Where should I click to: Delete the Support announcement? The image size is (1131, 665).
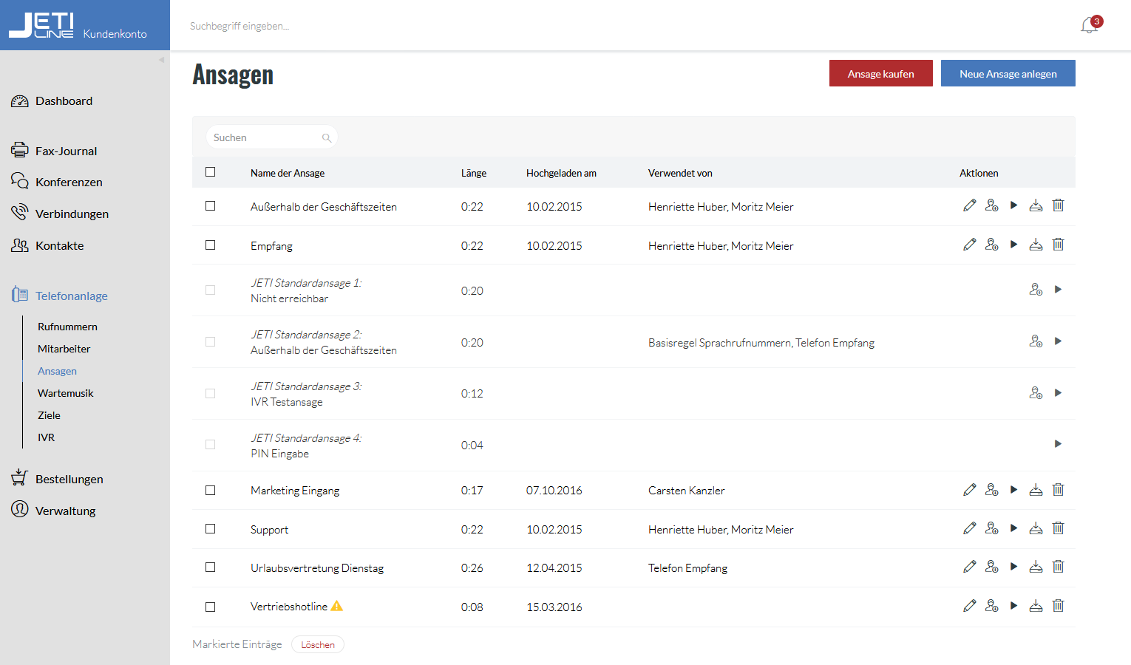(1059, 528)
